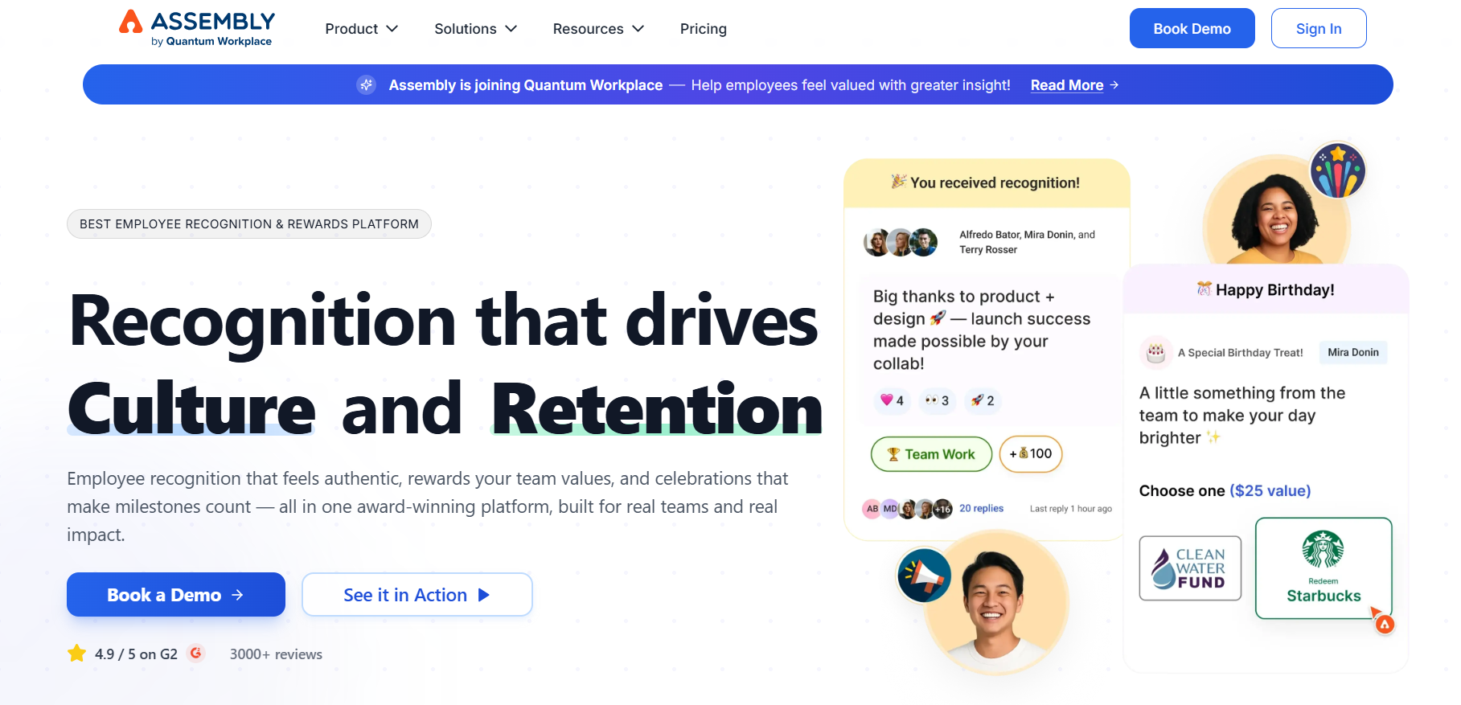Click the megaphone badge icon
Image resolution: width=1461 pixels, height=705 pixels.
tap(925, 576)
